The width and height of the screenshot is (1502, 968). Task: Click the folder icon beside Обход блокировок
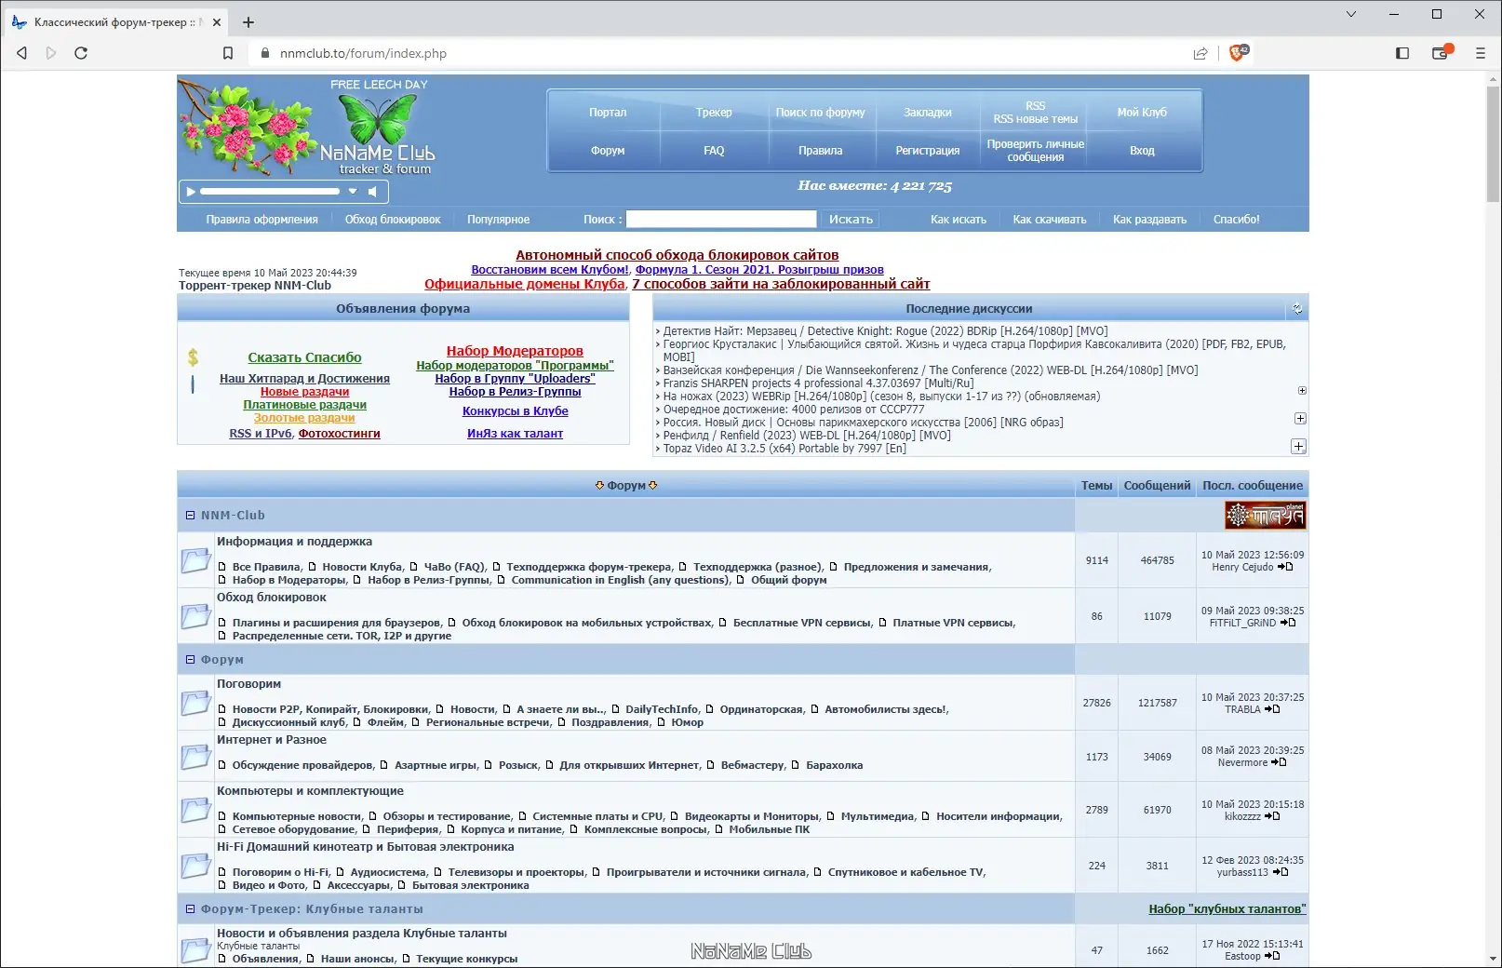(x=195, y=616)
